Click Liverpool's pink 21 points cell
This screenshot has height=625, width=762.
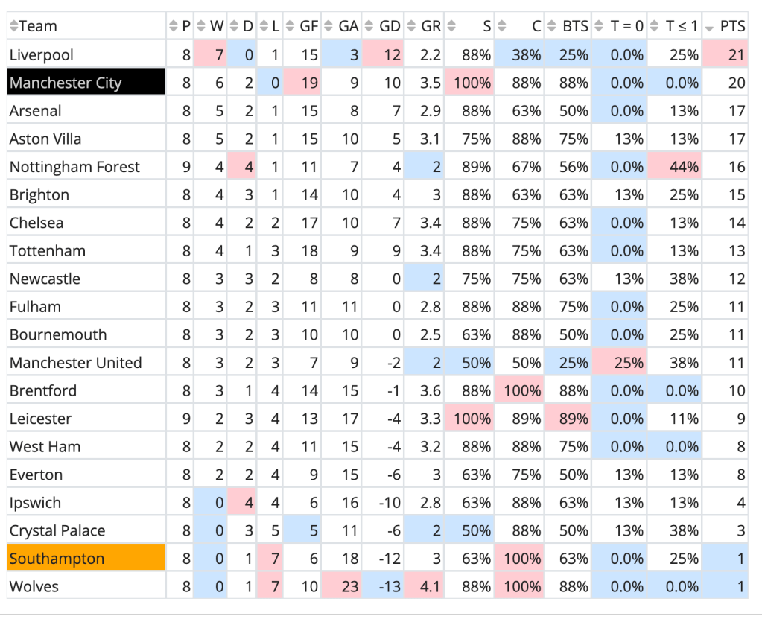pyautogui.click(x=726, y=55)
